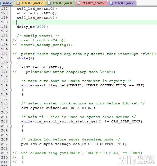Click the comment /* config usart1 */

point(38,36)
